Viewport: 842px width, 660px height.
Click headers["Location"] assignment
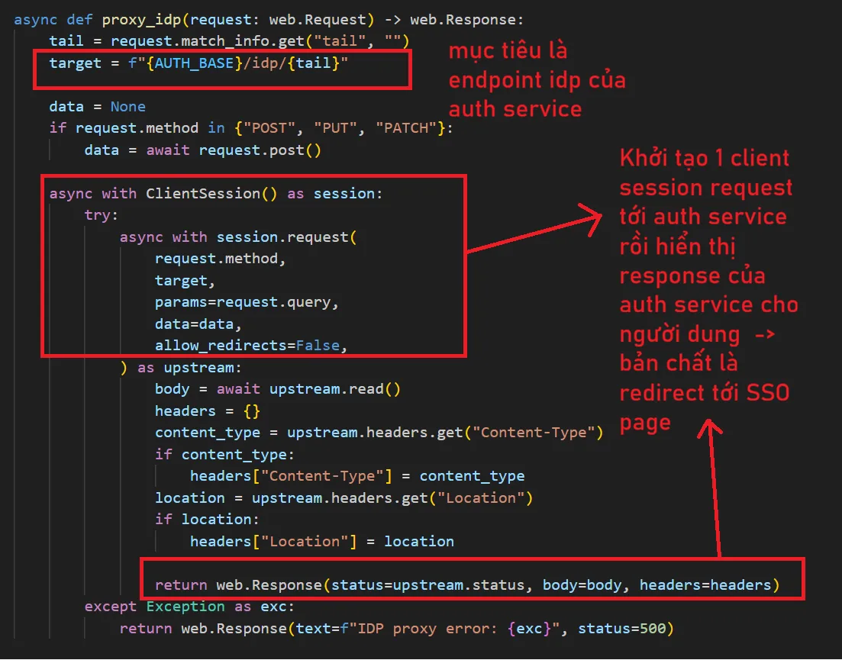pyautogui.click(x=321, y=542)
